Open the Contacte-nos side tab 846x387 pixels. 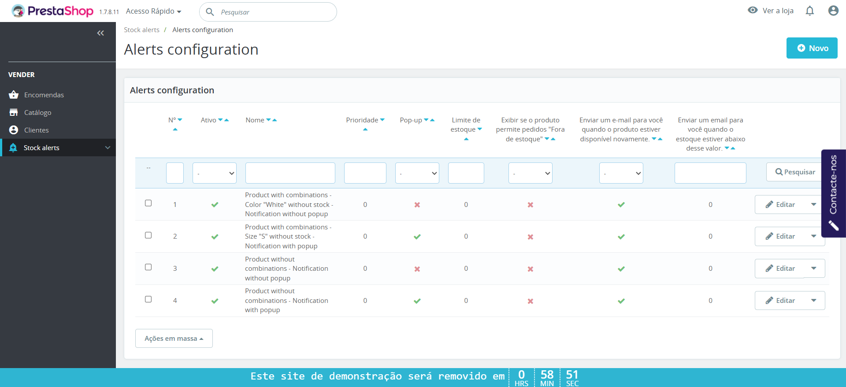[833, 193]
